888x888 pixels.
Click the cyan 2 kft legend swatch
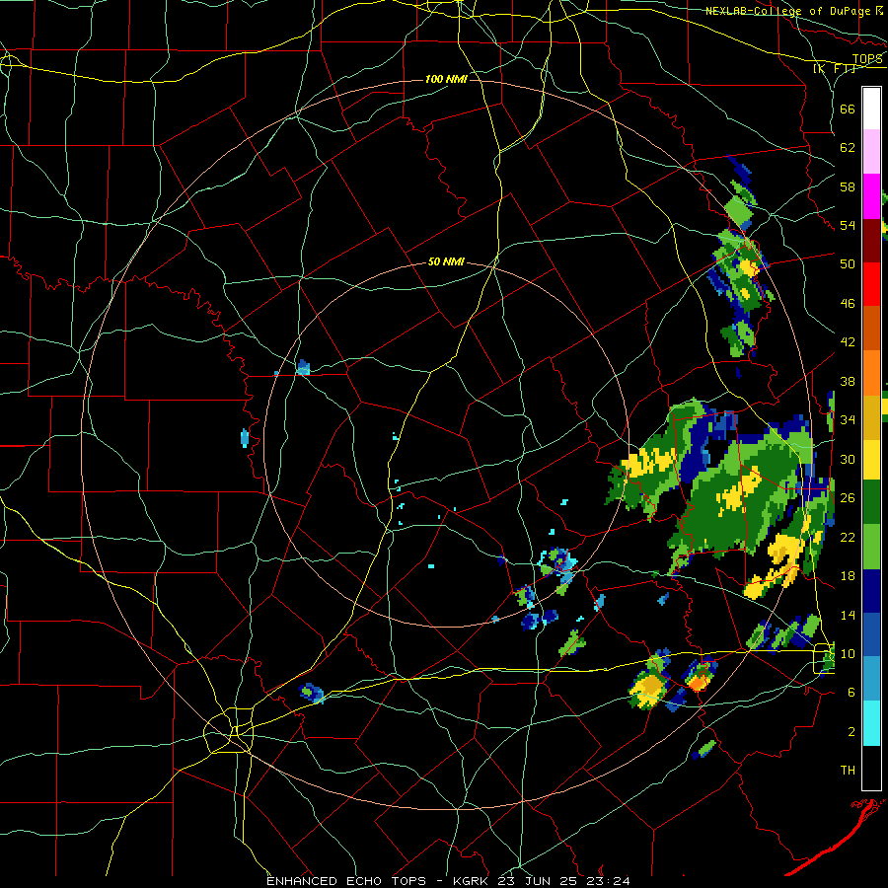click(x=871, y=723)
